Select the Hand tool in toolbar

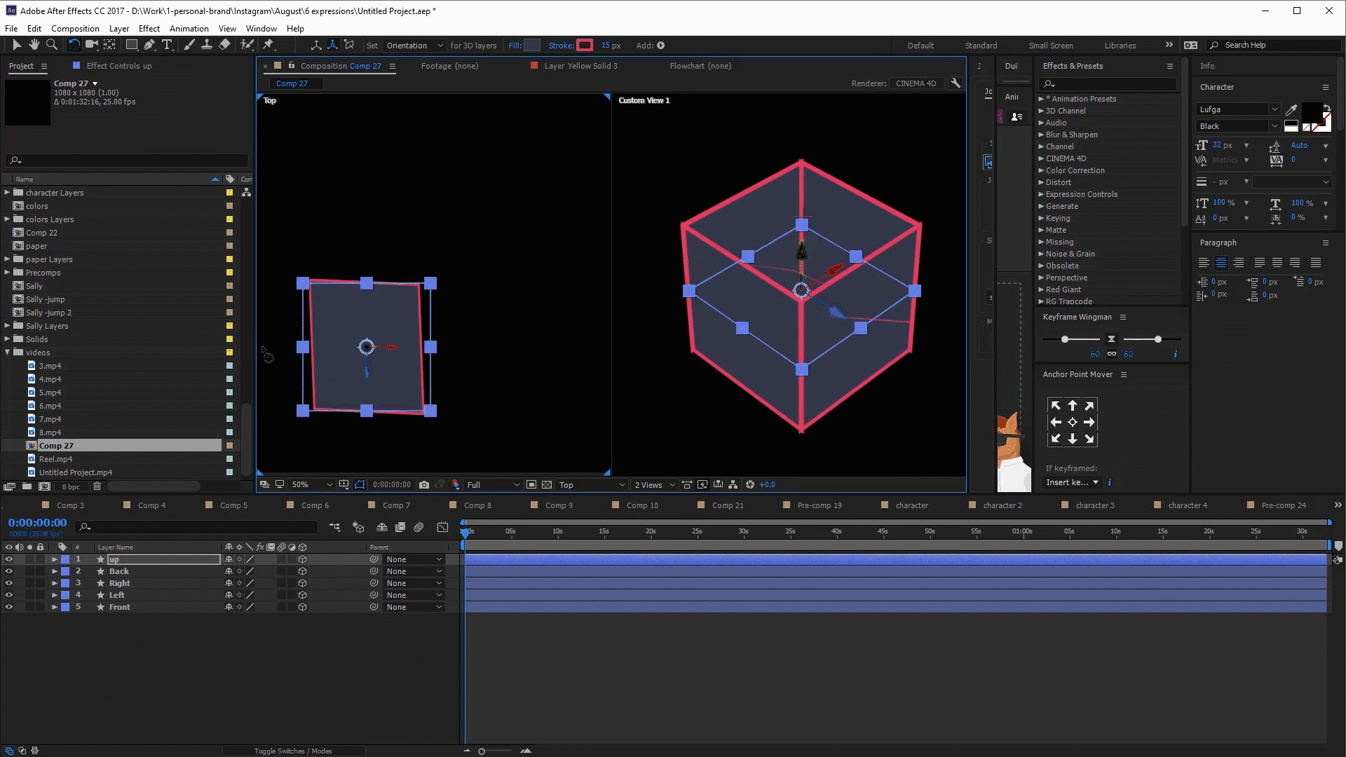(x=34, y=45)
